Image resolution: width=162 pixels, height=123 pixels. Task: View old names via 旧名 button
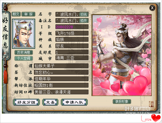pyautogui.click(x=84, y=14)
